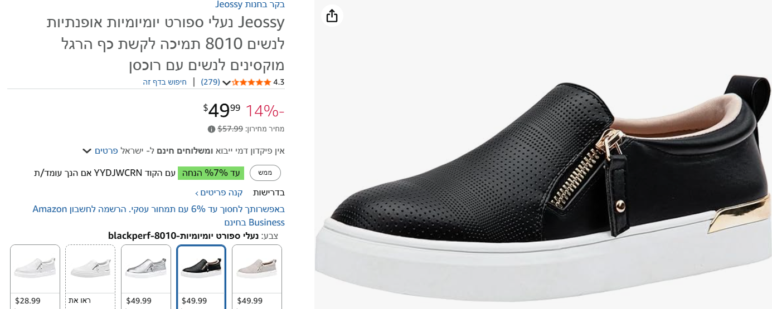Click the 'חיפוש בדף זה' search link
Viewport: 772px width, 309px height.
[x=164, y=82]
